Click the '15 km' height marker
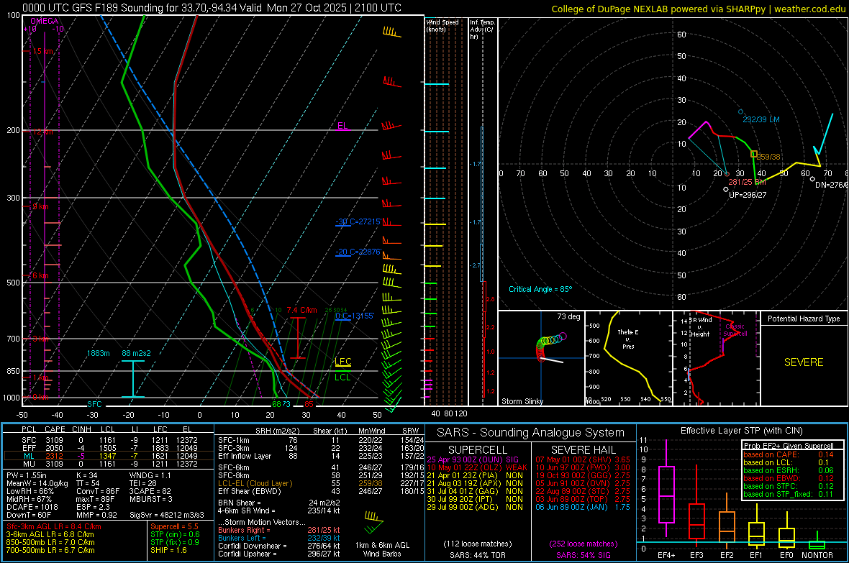This screenshot has width=849, height=563. click(x=43, y=51)
